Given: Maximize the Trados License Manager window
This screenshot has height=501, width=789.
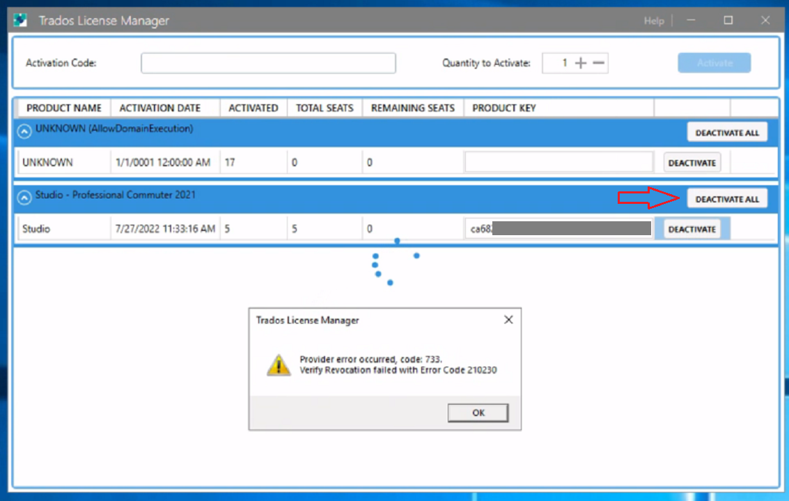Looking at the screenshot, I should click(728, 20).
